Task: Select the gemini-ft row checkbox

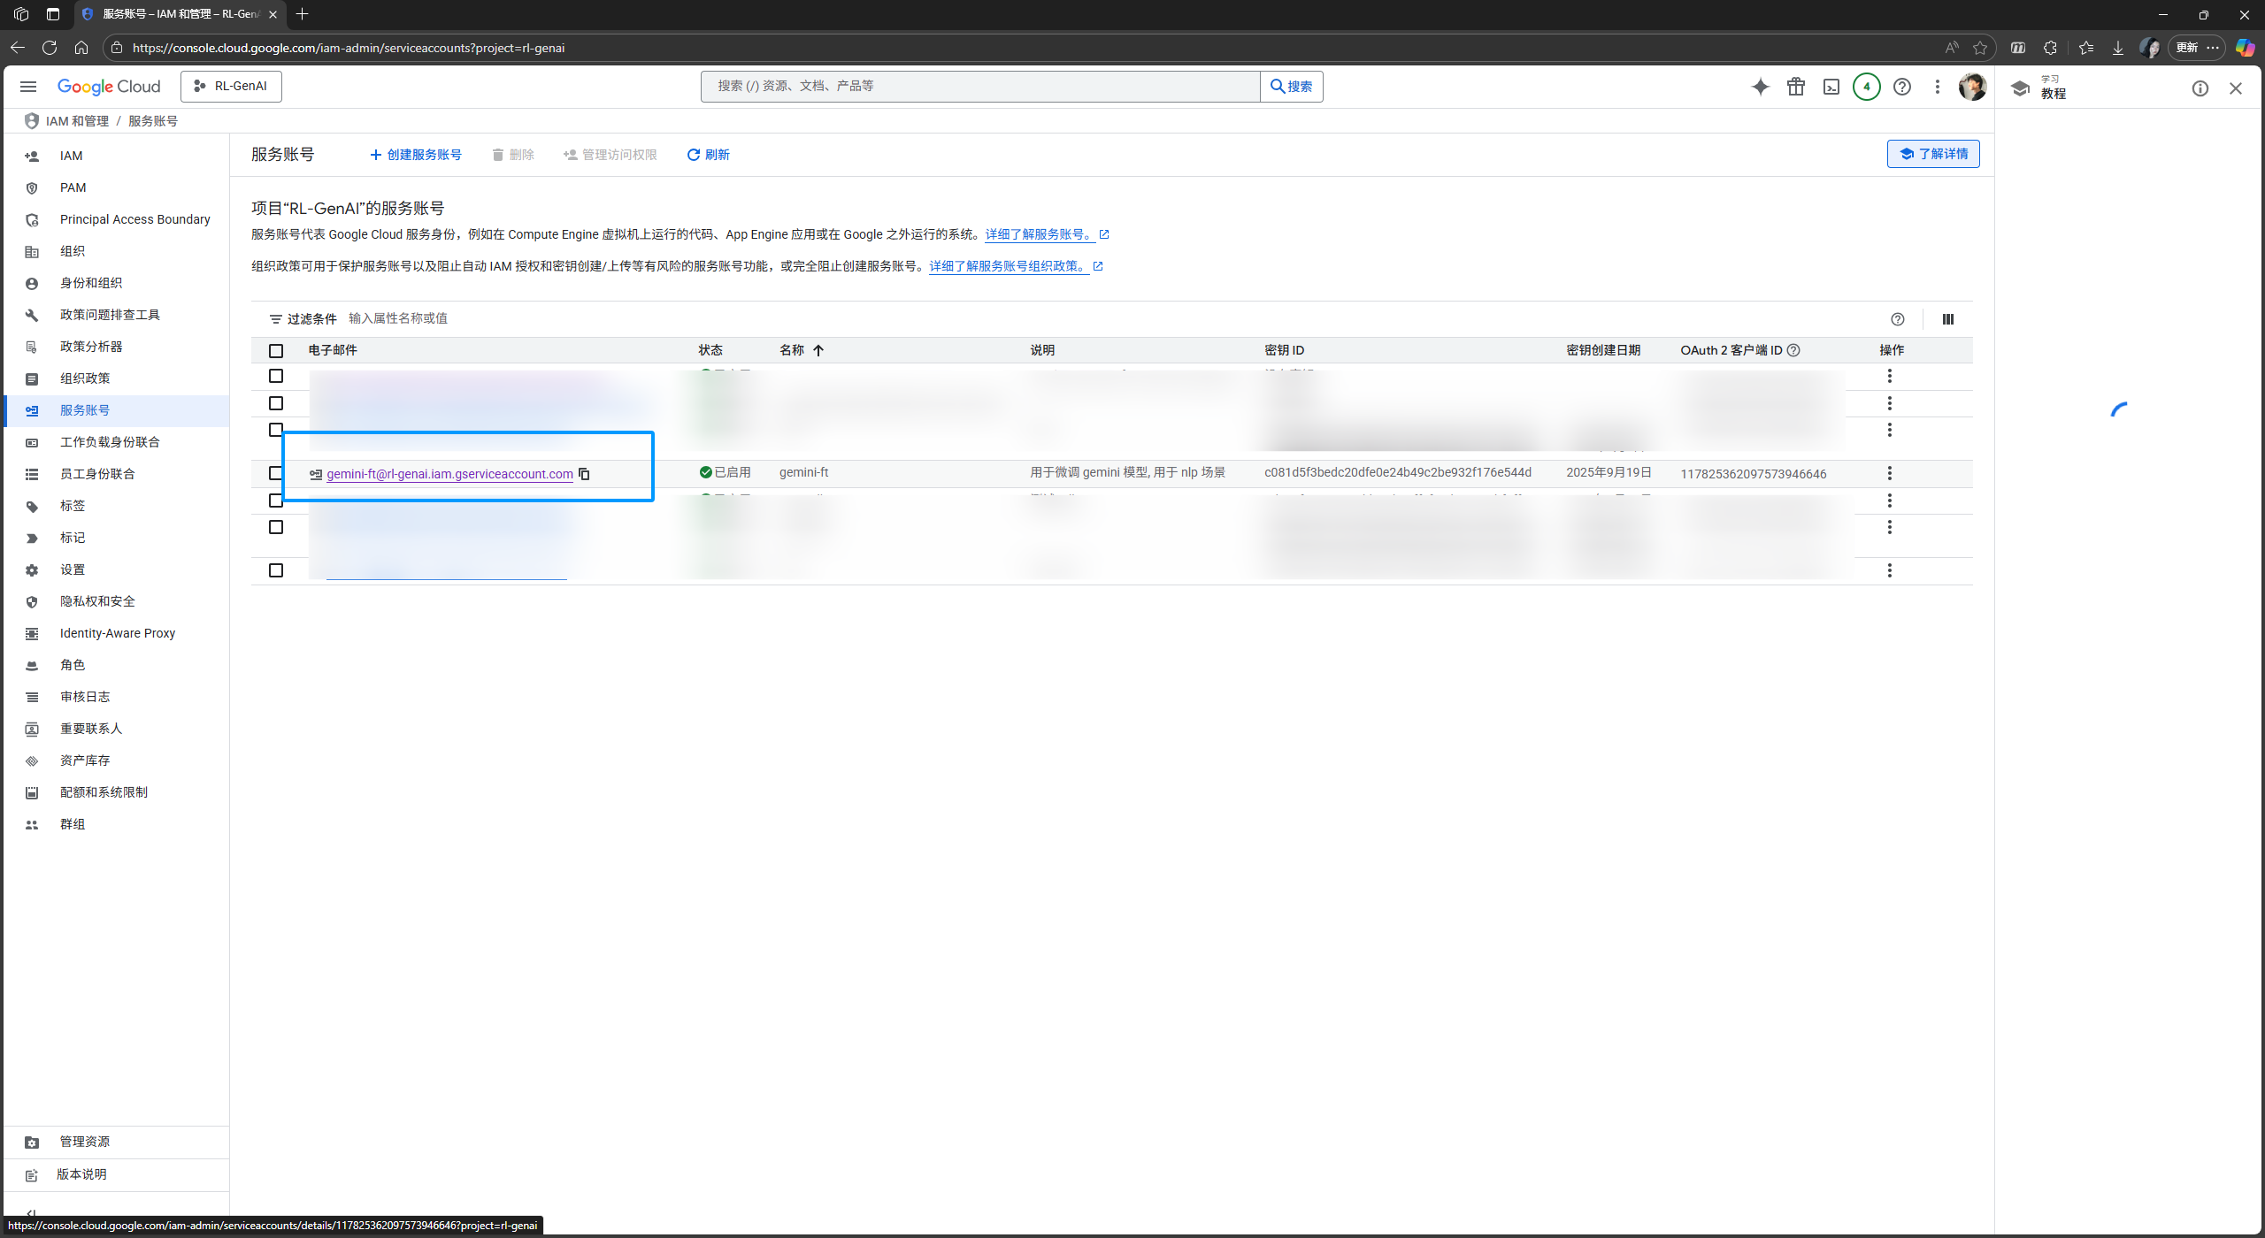Action: point(276,473)
